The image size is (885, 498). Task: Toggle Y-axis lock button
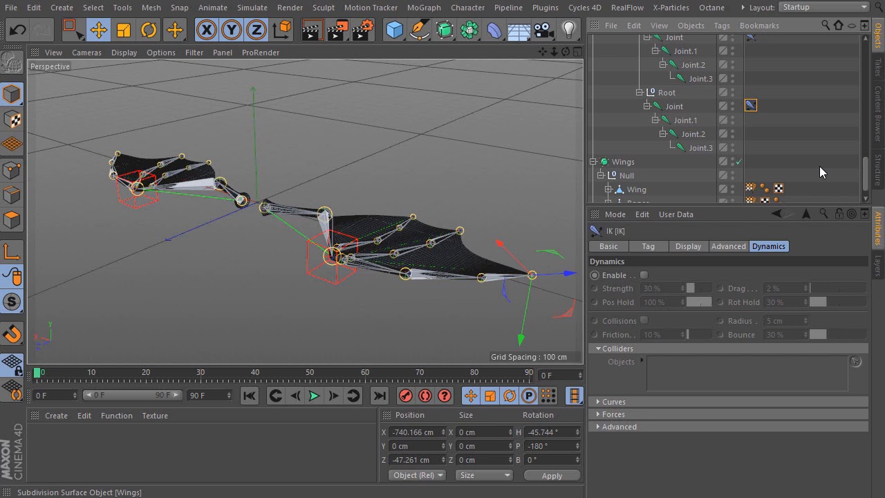(231, 30)
